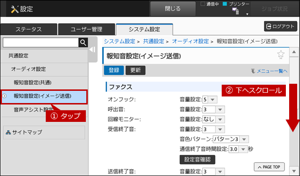Image resolution: width=300 pixels, height=176 pixels.
Task: Open 音色パターン dropdown
Action: click(231, 139)
